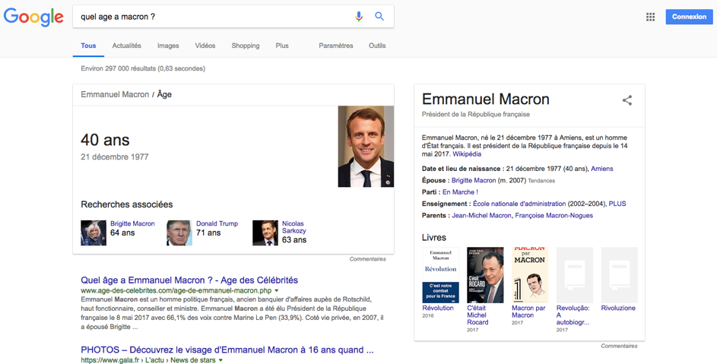Click the Amiens birthplace link
The width and height of the screenshot is (717, 364).
(601, 169)
